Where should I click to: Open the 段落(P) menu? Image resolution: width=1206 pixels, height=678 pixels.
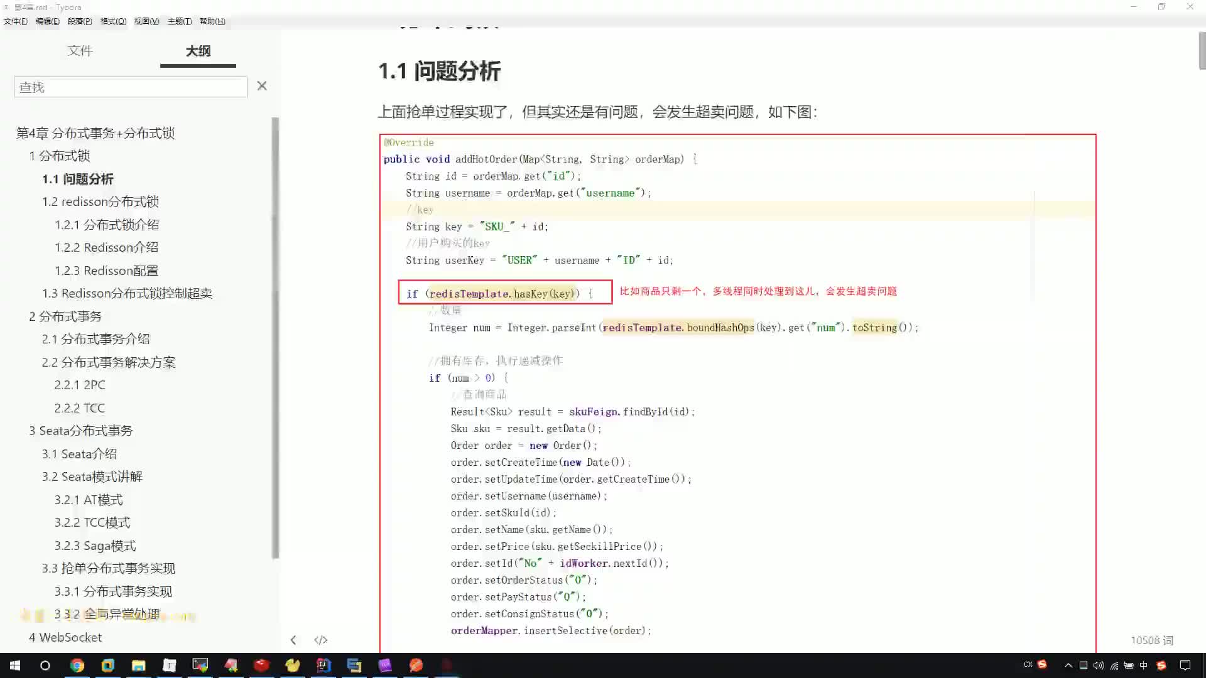[x=80, y=21]
